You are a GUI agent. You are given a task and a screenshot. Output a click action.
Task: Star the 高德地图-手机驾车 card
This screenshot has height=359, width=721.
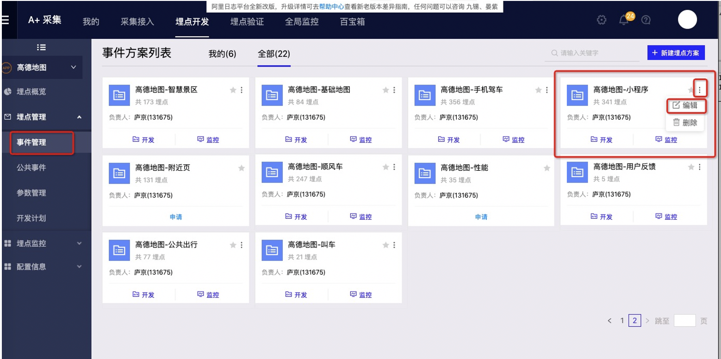tap(539, 90)
